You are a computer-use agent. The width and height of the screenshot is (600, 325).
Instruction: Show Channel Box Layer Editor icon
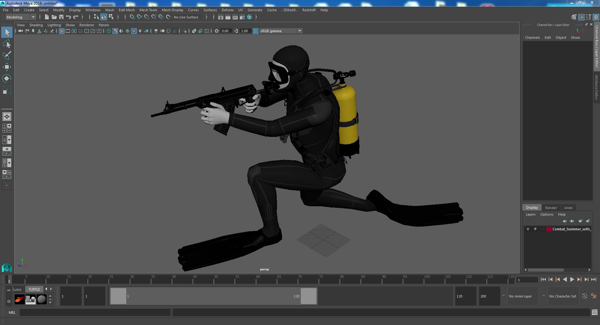click(x=596, y=17)
